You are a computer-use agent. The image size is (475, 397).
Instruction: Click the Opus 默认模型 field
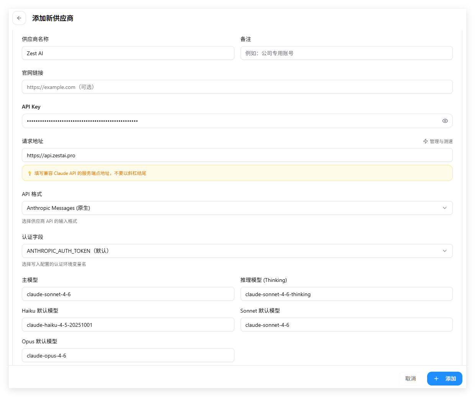(x=128, y=356)
